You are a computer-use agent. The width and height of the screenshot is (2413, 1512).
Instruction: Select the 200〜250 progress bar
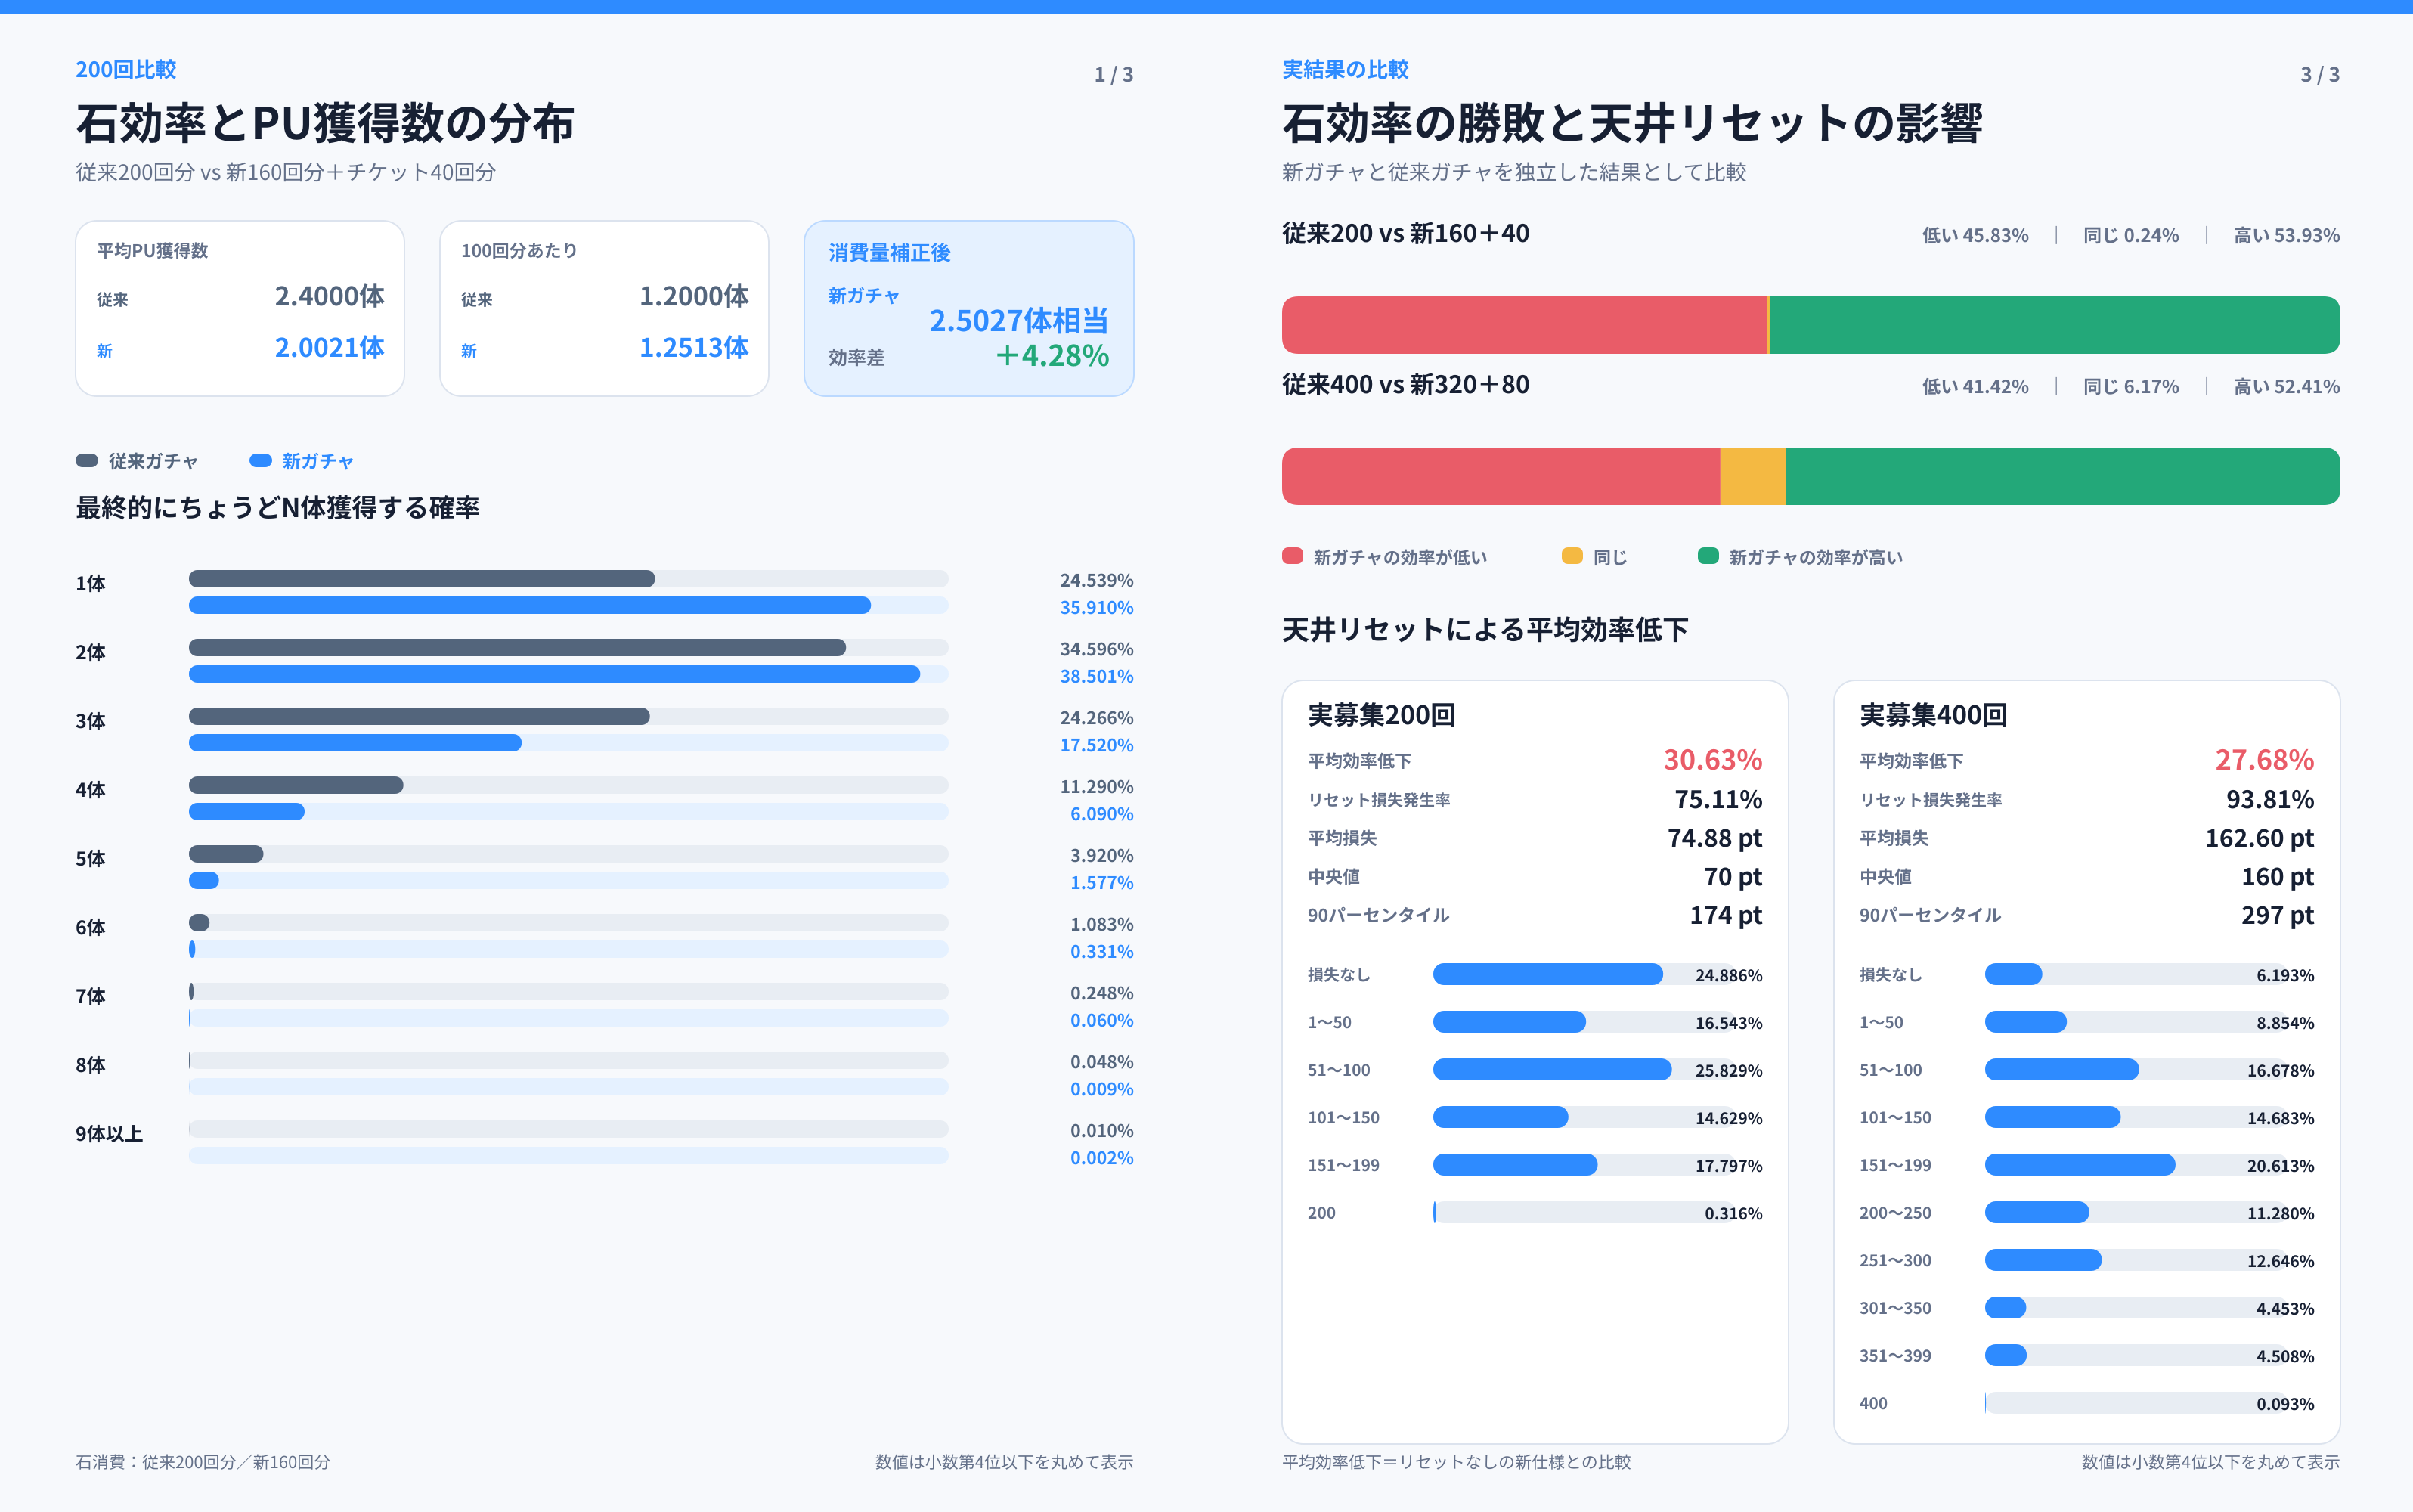2037,1213
